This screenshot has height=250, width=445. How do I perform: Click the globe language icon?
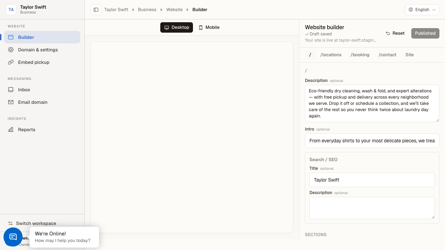click(x=411, y=10)
